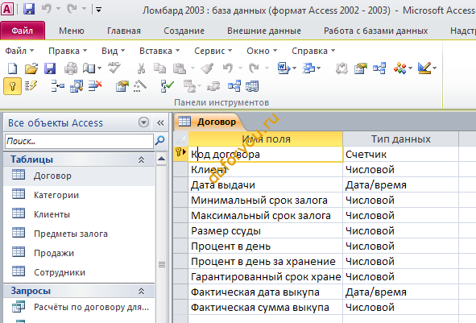
Task: Toggle the Primary Key button
Action: click(x=12, y=86)
